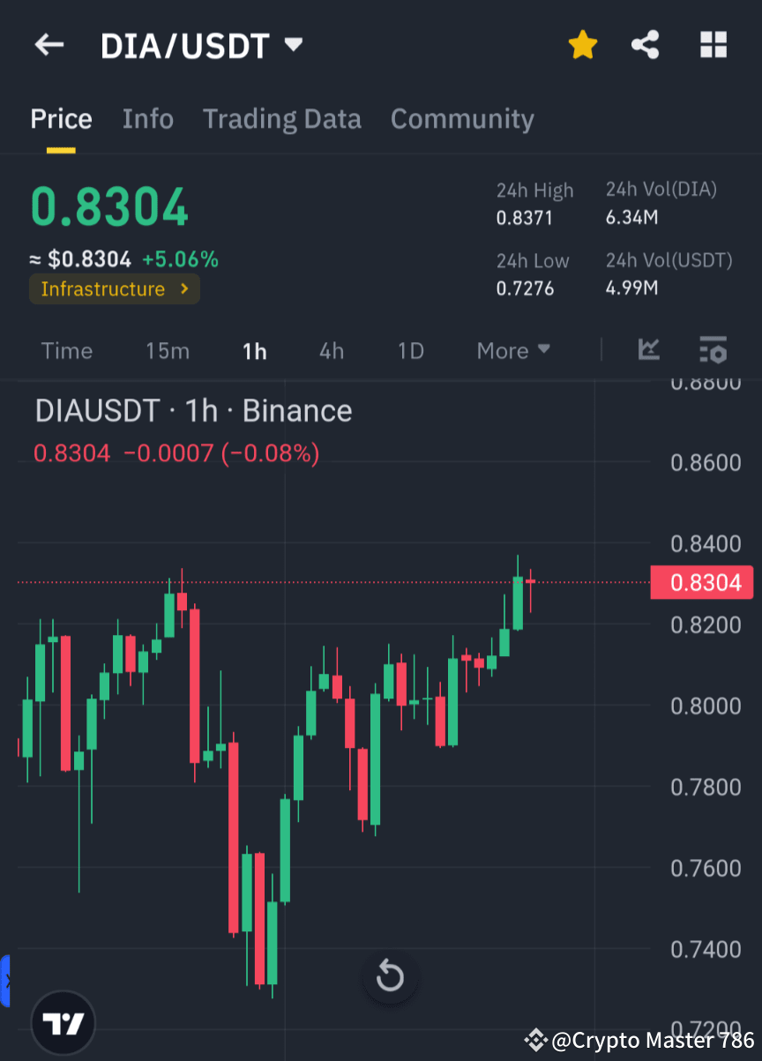Image resolution: width=762 pixels, height=1061 pixels.
Task: Open chart settings with the gear-list icon
Action: [x=713, y=350]
